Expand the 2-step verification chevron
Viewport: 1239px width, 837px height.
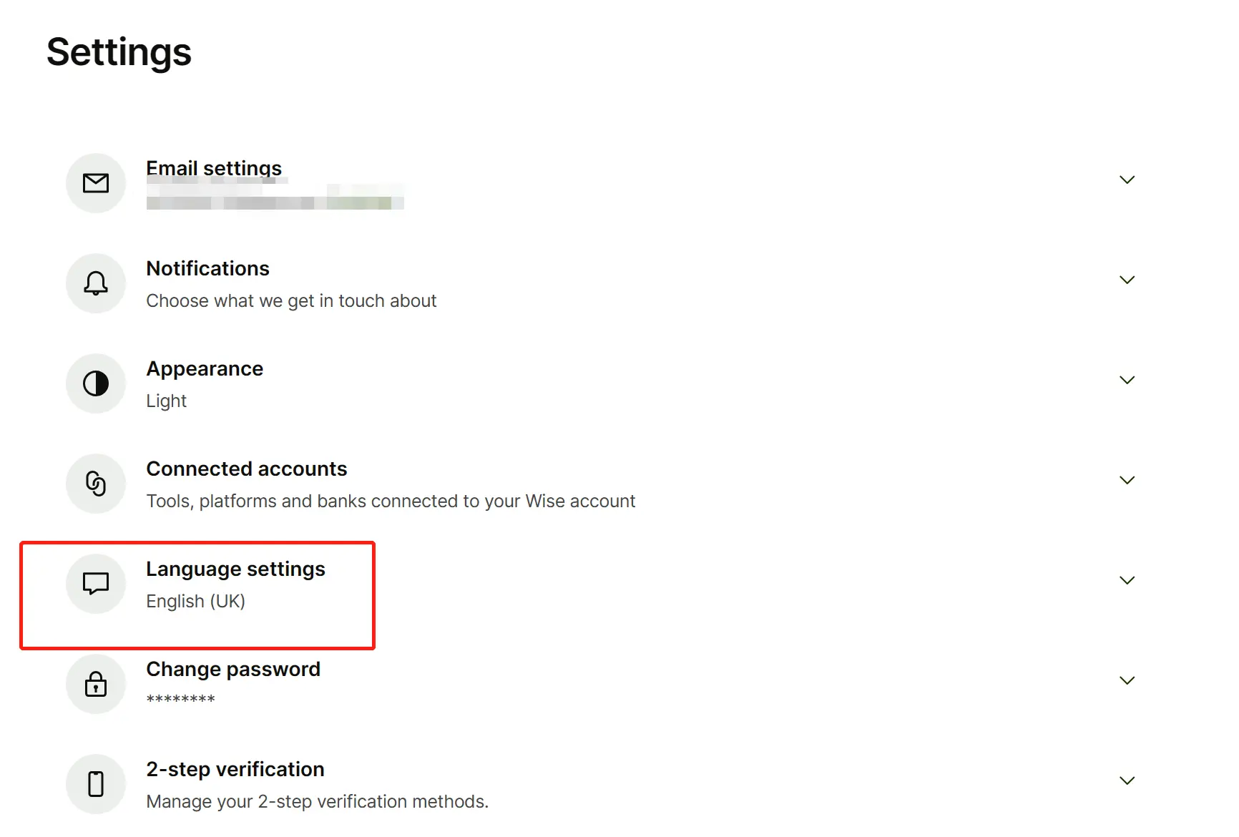(x=1127, y=780)
